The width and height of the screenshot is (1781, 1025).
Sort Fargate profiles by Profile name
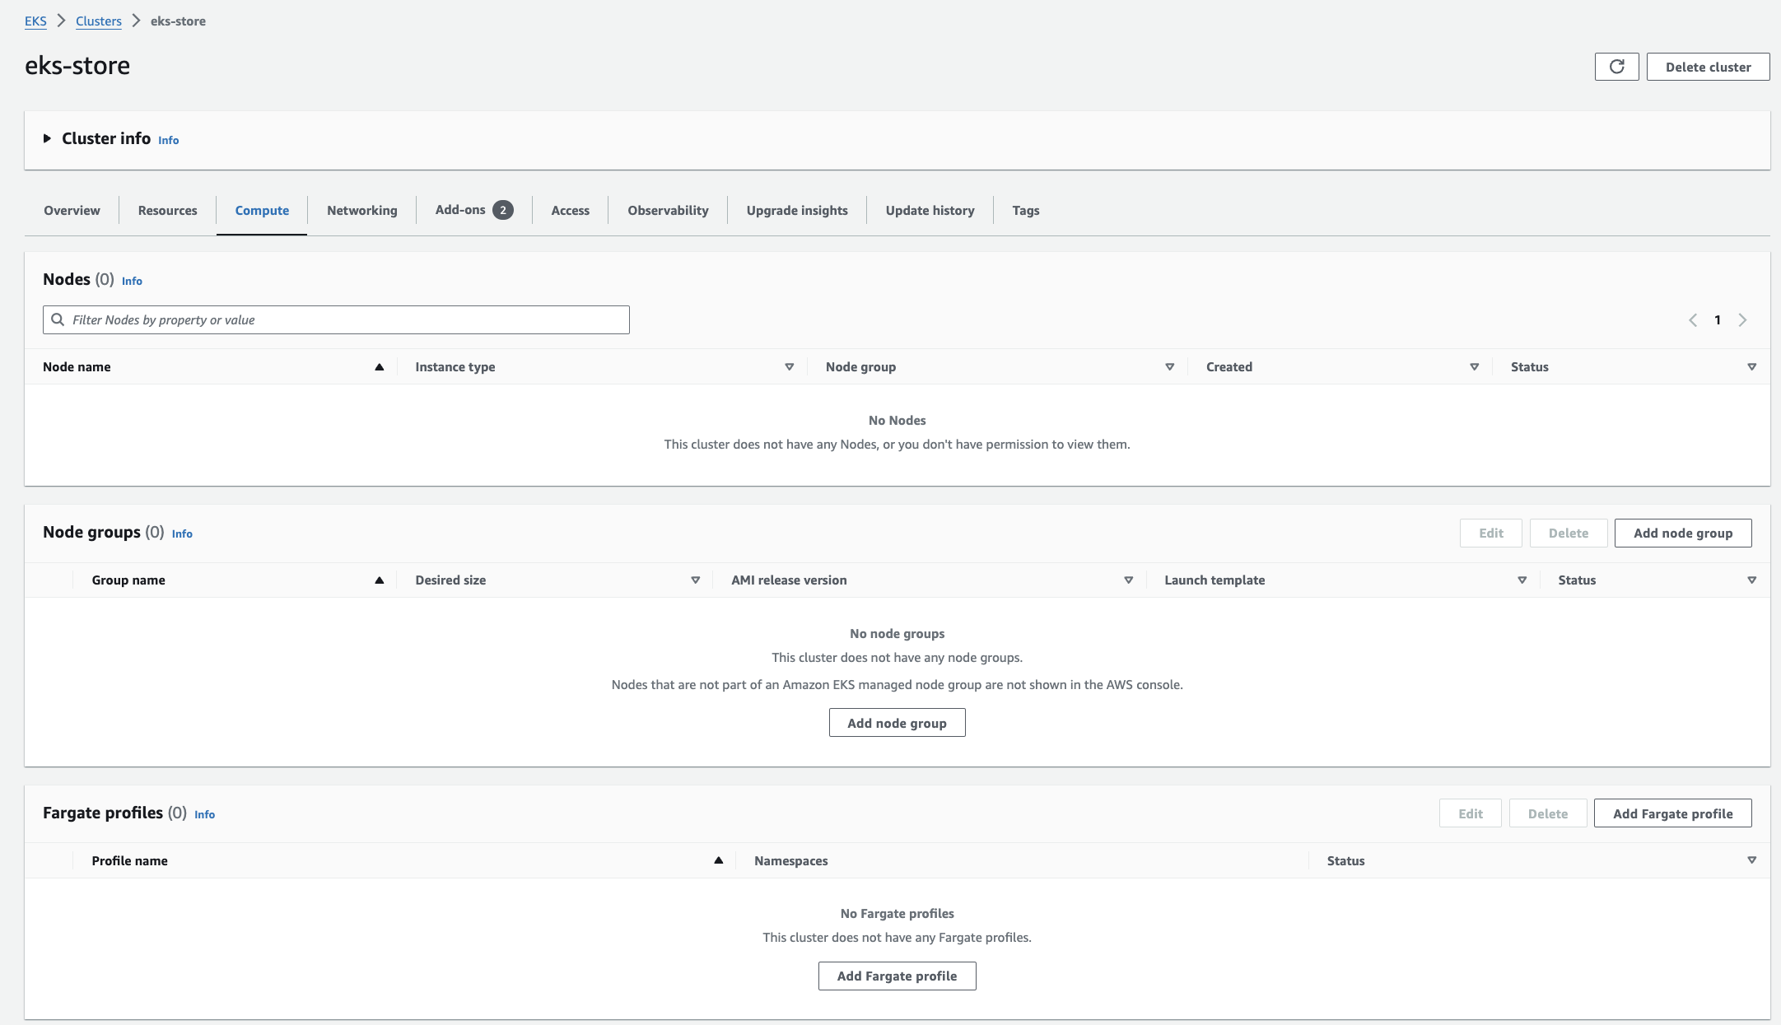(x=718, y=860)
